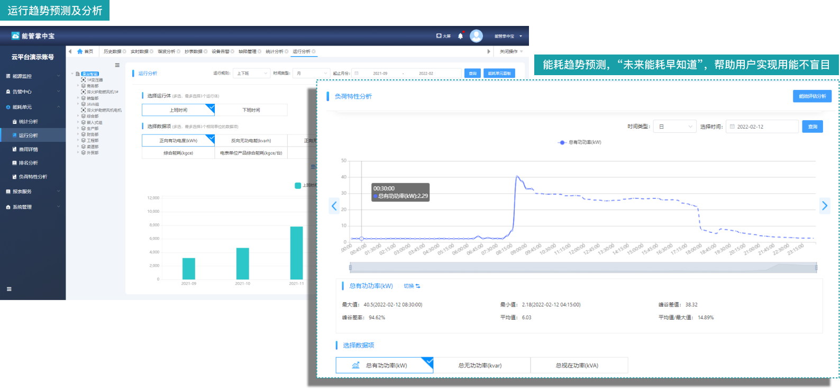
Task: Toggle 反向无功电能(kvarh) data item
Action: (x=251, y=141)
